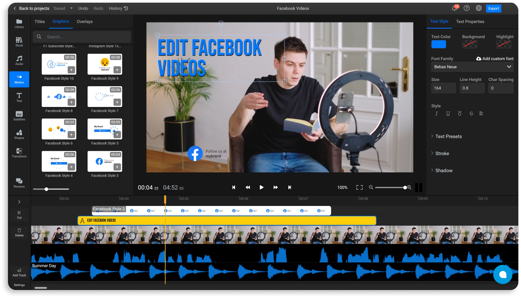The width and height of the screenshot is (521, 298).
Task: Toggle strikethrough text style
Action: pos(471,114)
